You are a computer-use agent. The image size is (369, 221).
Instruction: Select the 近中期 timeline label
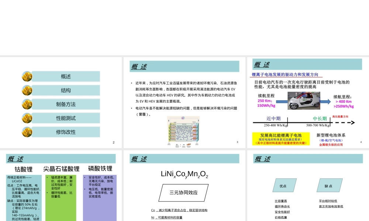(273, 119)
